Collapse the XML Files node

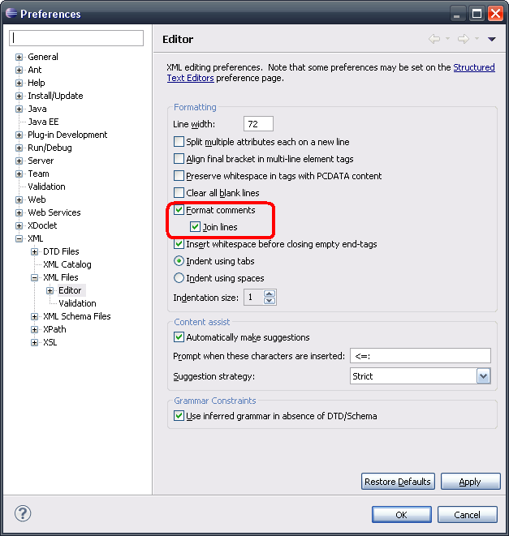click(x=34, y=278)
